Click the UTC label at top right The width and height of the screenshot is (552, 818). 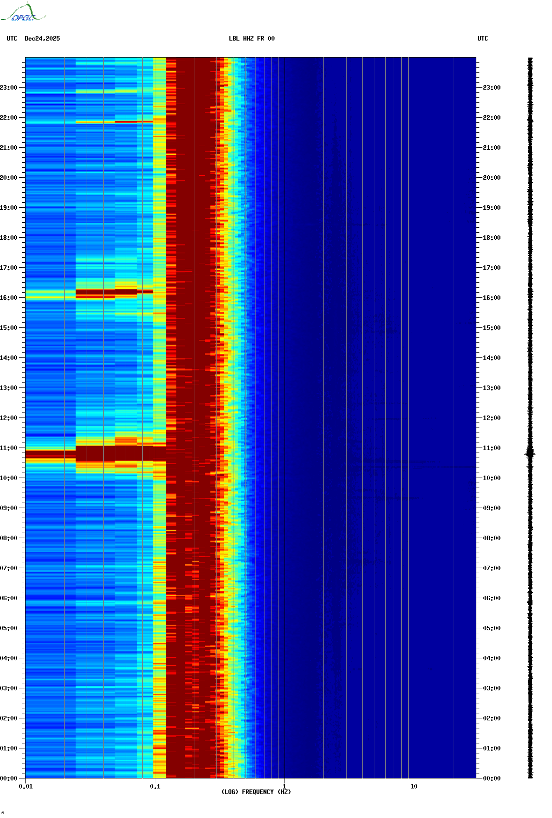point(482,39)
